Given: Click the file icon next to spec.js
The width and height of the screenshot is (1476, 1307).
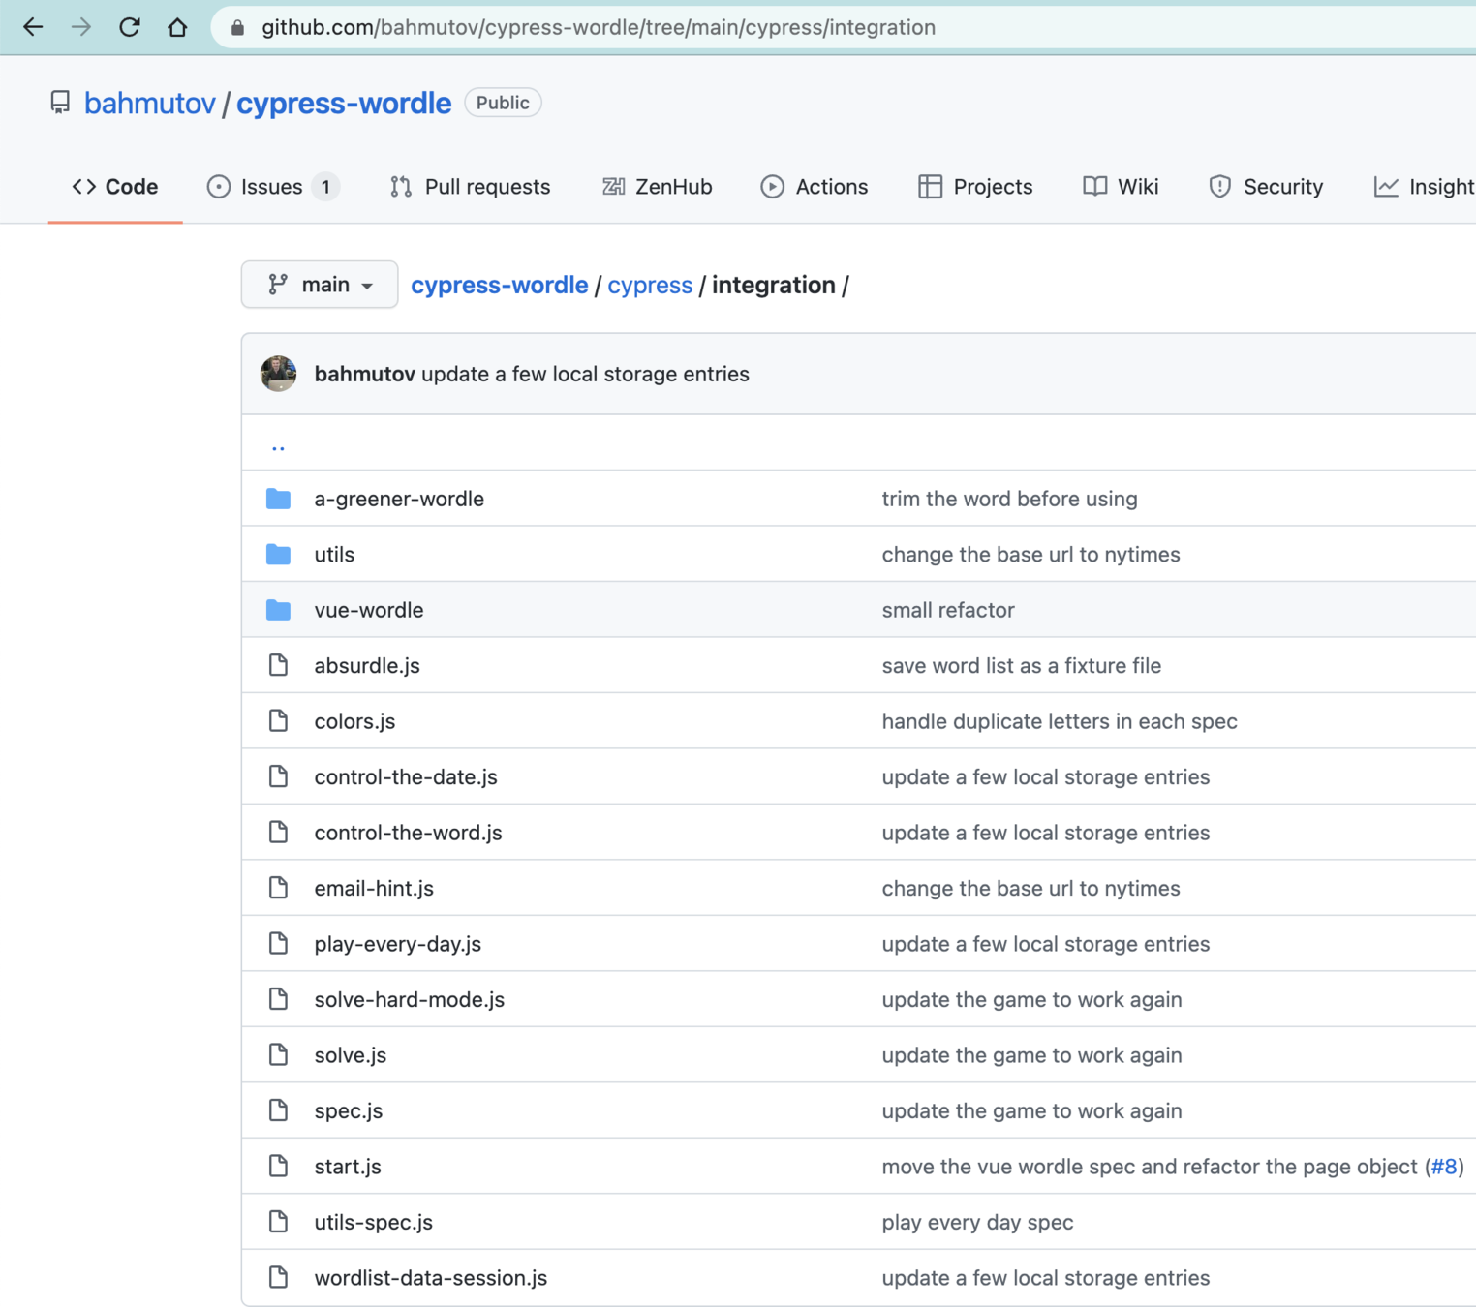Looking at the screenshot, I should click(278, 1110).
